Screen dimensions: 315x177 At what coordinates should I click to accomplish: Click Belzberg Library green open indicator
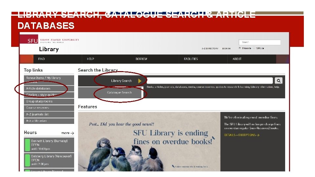click(x=27, y=160)
